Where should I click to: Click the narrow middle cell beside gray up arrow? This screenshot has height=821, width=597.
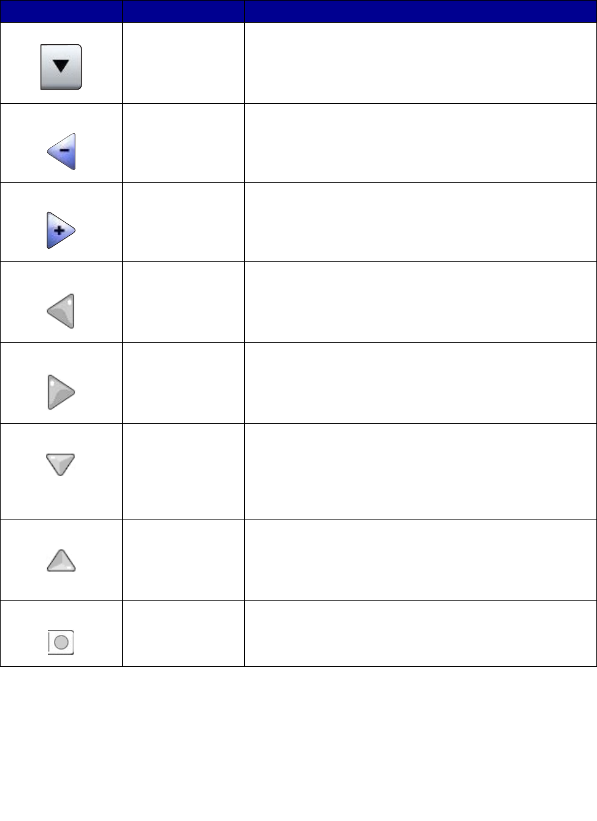183,560
